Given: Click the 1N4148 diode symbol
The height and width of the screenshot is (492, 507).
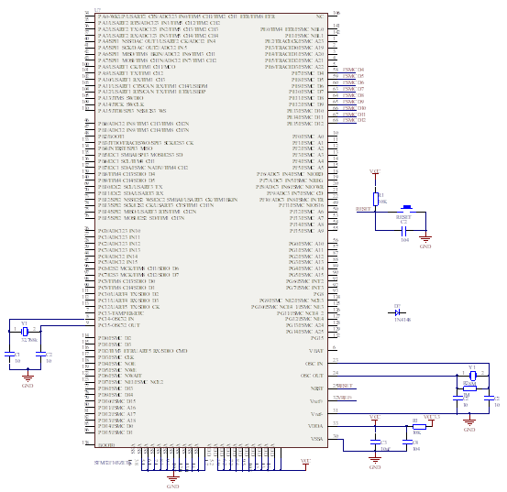Looking at the screenshot, I should [397, 312].
